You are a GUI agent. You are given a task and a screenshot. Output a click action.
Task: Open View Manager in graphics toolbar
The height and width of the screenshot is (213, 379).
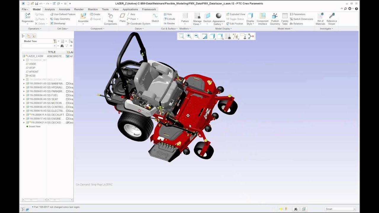click(228, 36)
